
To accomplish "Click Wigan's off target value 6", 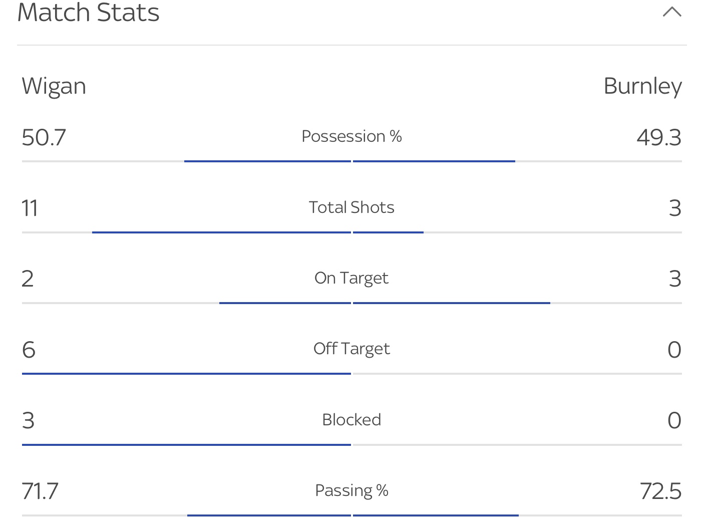I will (x=29, y=350).
